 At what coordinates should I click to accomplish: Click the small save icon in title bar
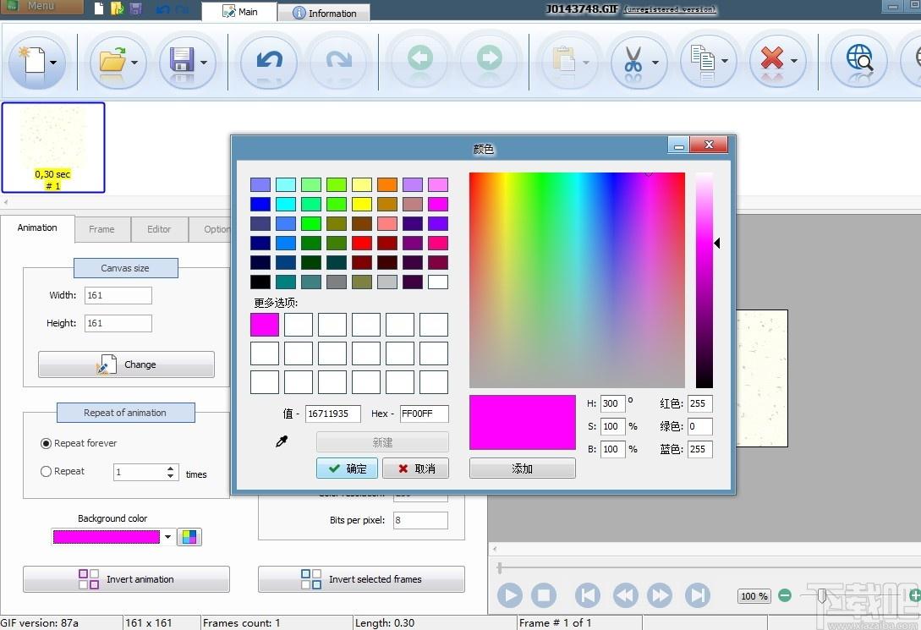coord(135,8)
